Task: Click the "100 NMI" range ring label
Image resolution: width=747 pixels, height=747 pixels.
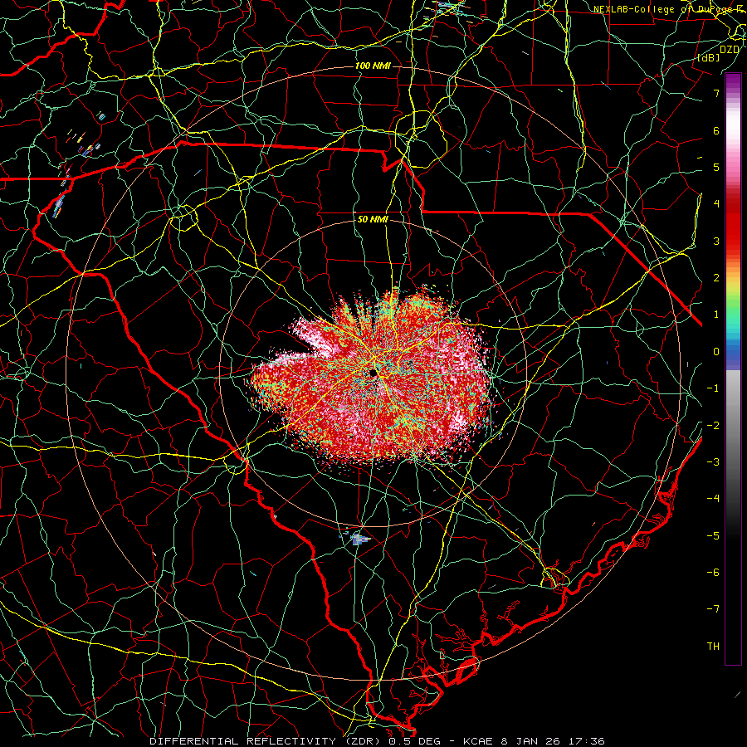Action: pyautogui.click(x=373, y=66)
